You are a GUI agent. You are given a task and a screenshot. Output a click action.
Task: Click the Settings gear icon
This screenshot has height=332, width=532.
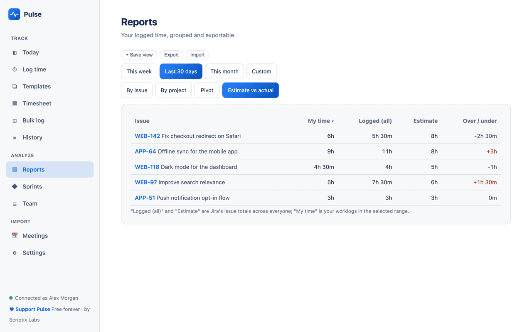coord(15,253)
